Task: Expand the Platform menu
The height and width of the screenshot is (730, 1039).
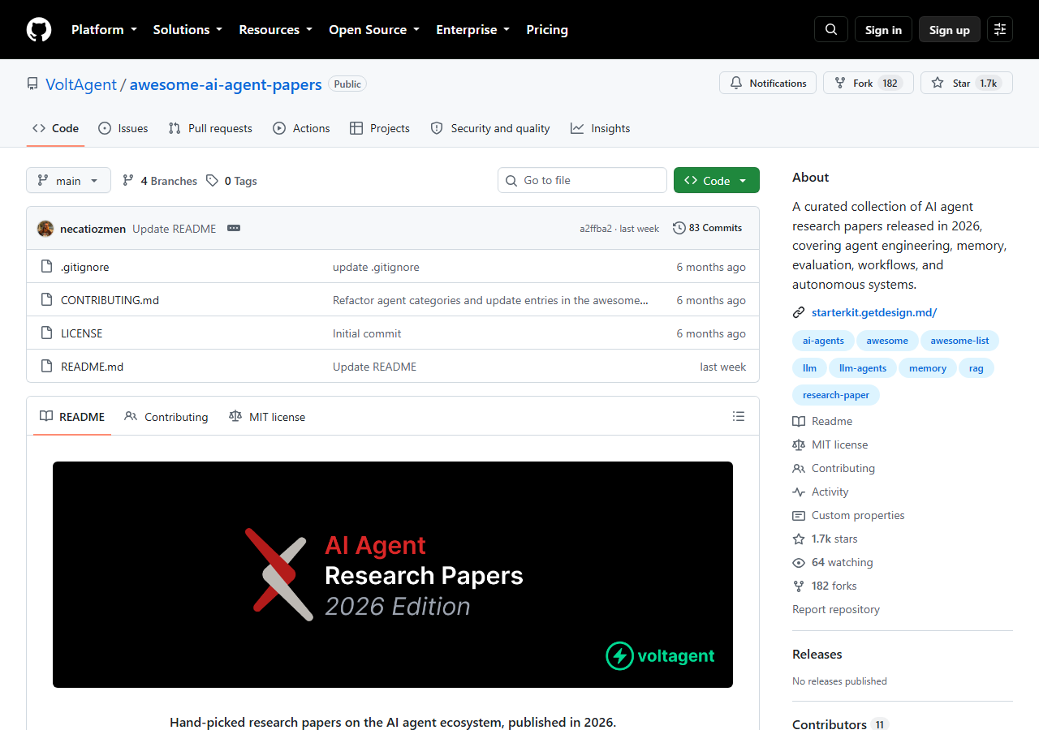Action: coord(104,30)
